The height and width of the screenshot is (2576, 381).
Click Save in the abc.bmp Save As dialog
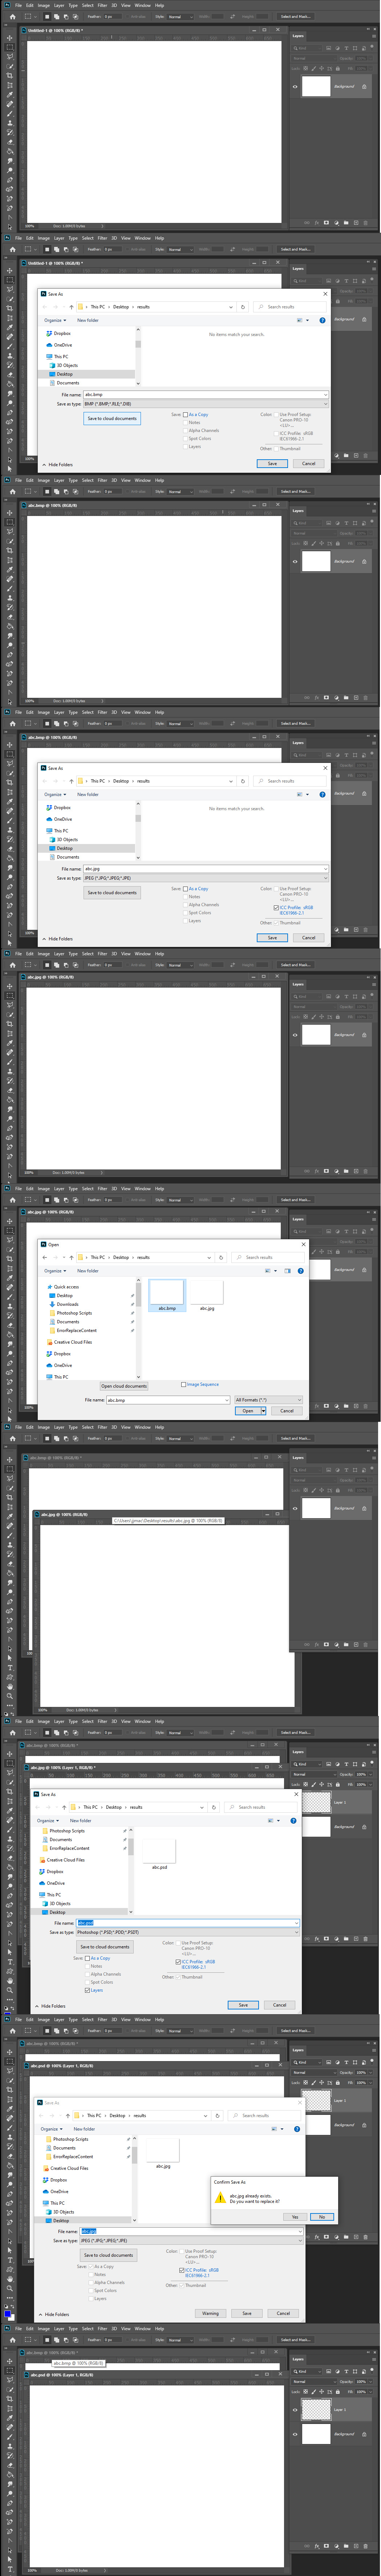click(272, 463)
